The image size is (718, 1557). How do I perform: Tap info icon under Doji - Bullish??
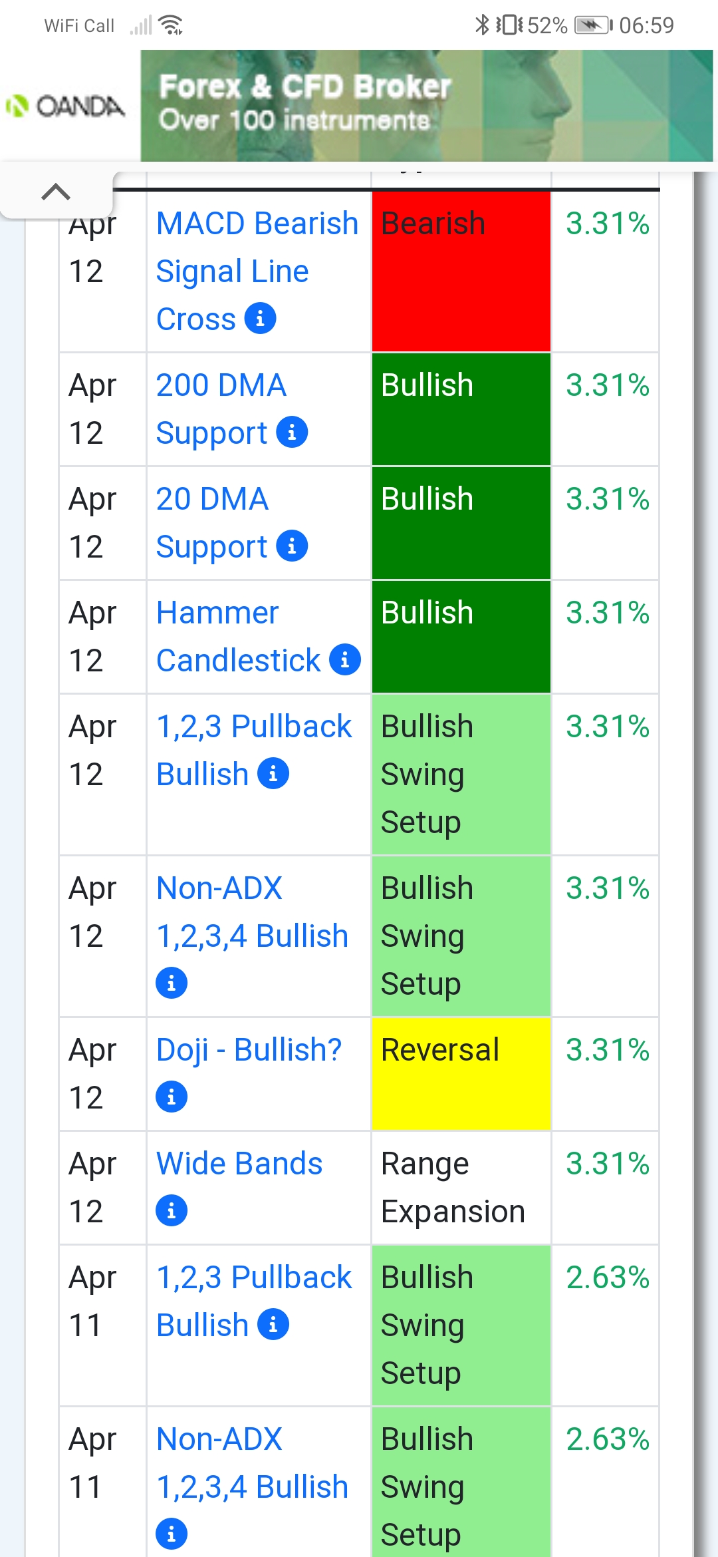point(172,1097)
